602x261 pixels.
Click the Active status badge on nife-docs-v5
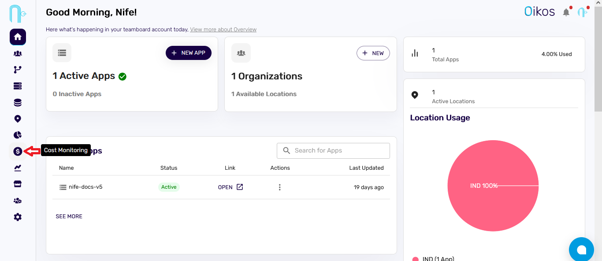click(169, 187)
